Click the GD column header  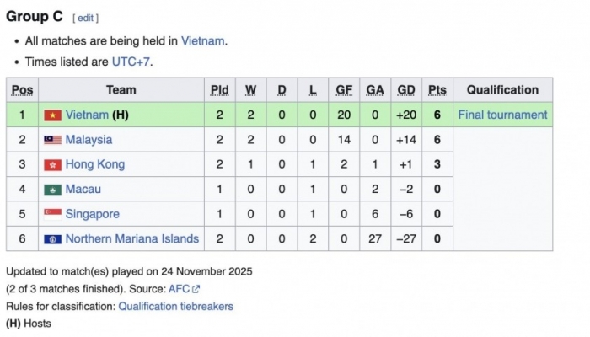click(406, 90)
